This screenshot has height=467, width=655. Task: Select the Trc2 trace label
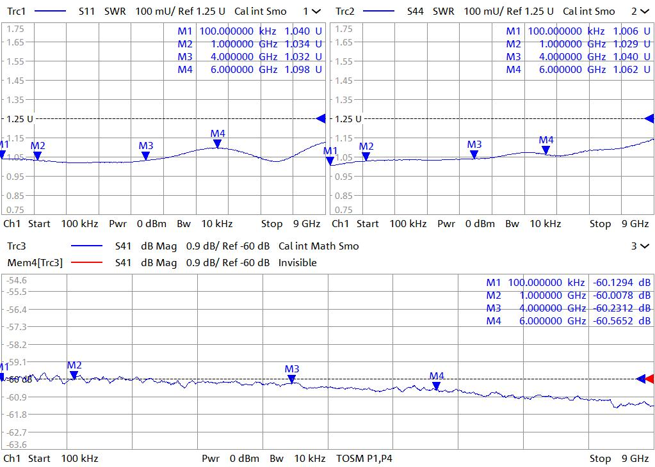click(x=345, y=12)
